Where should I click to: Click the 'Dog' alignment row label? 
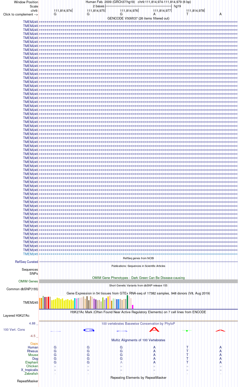click(x=35, y=359)
